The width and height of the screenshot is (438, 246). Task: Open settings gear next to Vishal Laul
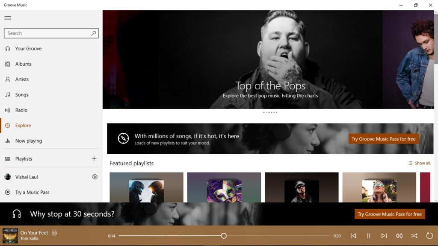pyautogui.click(x=95, y=177)
